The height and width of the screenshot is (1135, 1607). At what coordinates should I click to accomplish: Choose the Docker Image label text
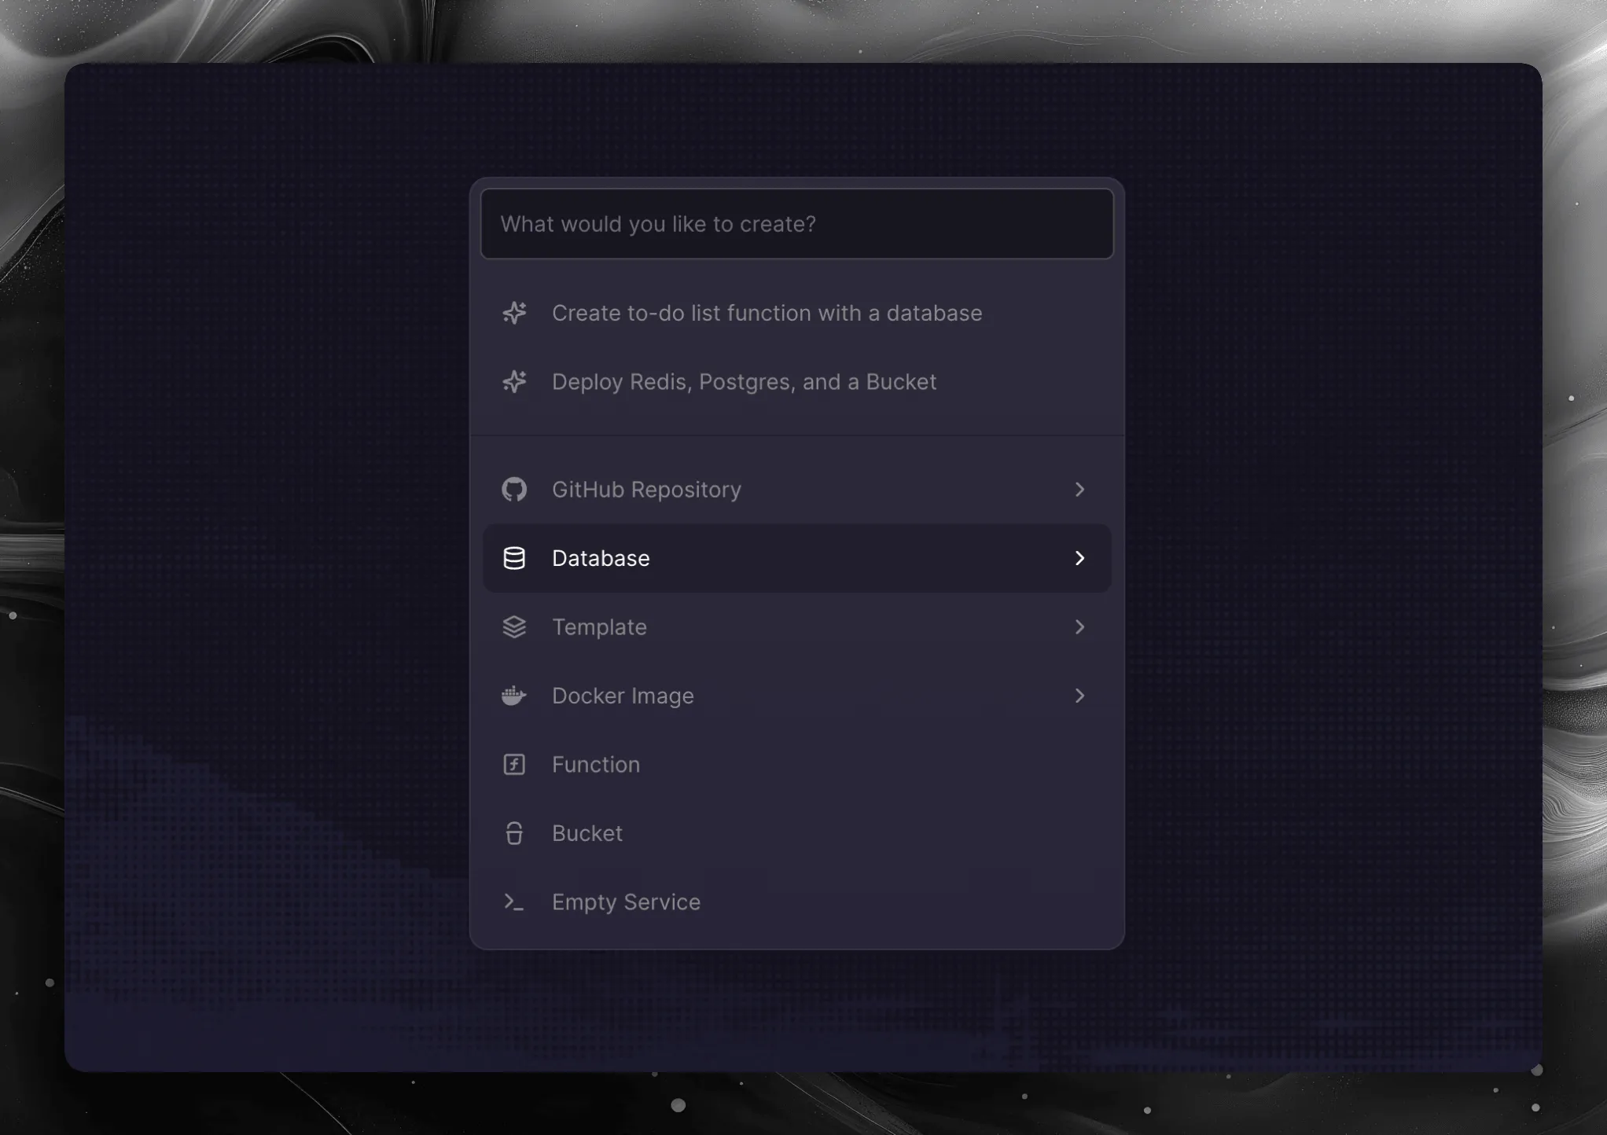pyautogui.click(x=623, y=696)
